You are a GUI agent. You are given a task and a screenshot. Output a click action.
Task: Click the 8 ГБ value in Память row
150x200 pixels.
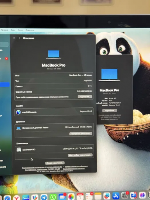click(90, 86)
